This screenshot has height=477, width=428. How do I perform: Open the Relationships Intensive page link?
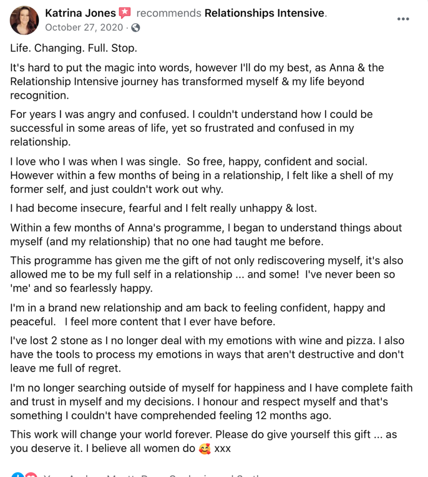coord(265,13)
